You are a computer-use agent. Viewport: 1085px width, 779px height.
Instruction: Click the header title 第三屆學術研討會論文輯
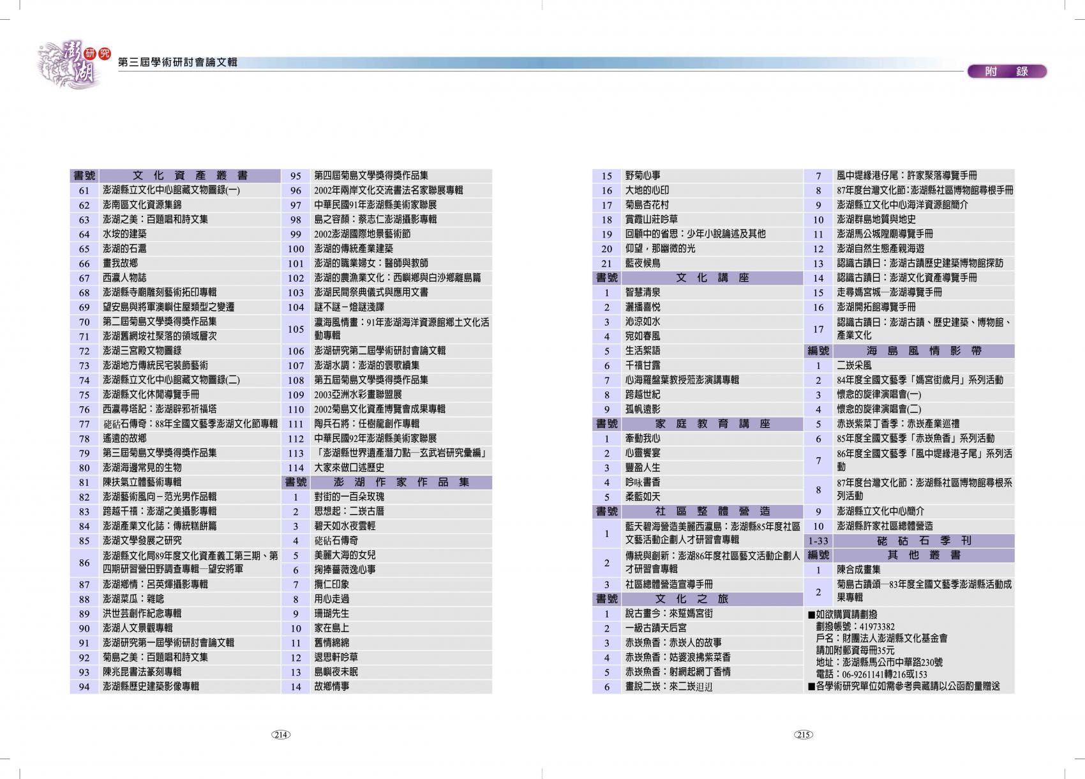click(177, 63)
